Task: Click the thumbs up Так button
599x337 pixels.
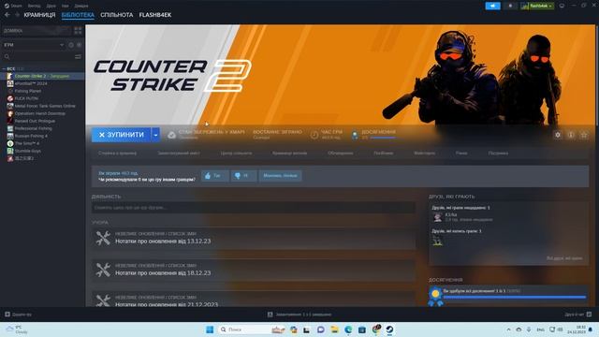Action: coord(215,176)
